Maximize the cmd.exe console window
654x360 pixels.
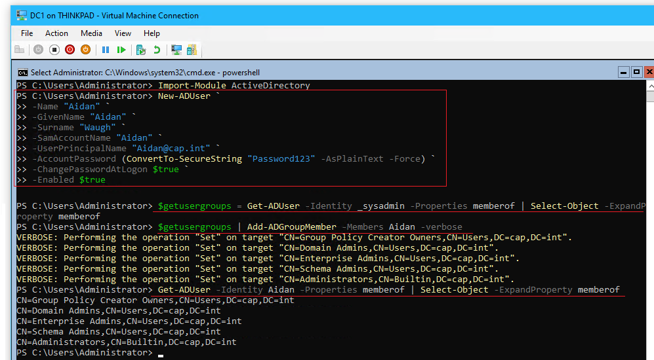(636, 72)
